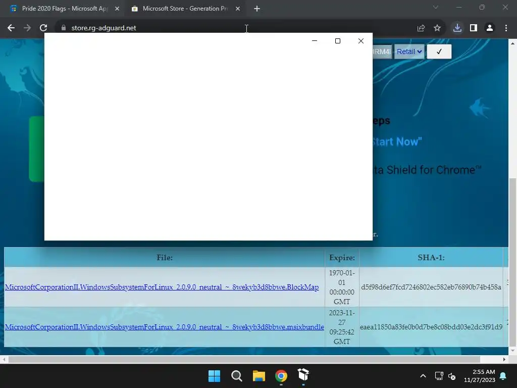
Task: Reload the store.rg-adguard.net page
Action: click(43, 28)
